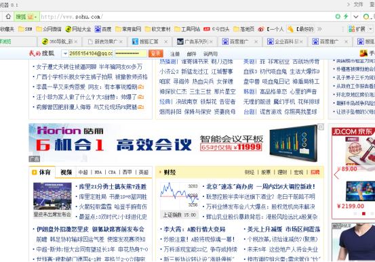Click the email field showing 2655154104@qq
The image size is (375, 262).
click(x=90, y=53)
